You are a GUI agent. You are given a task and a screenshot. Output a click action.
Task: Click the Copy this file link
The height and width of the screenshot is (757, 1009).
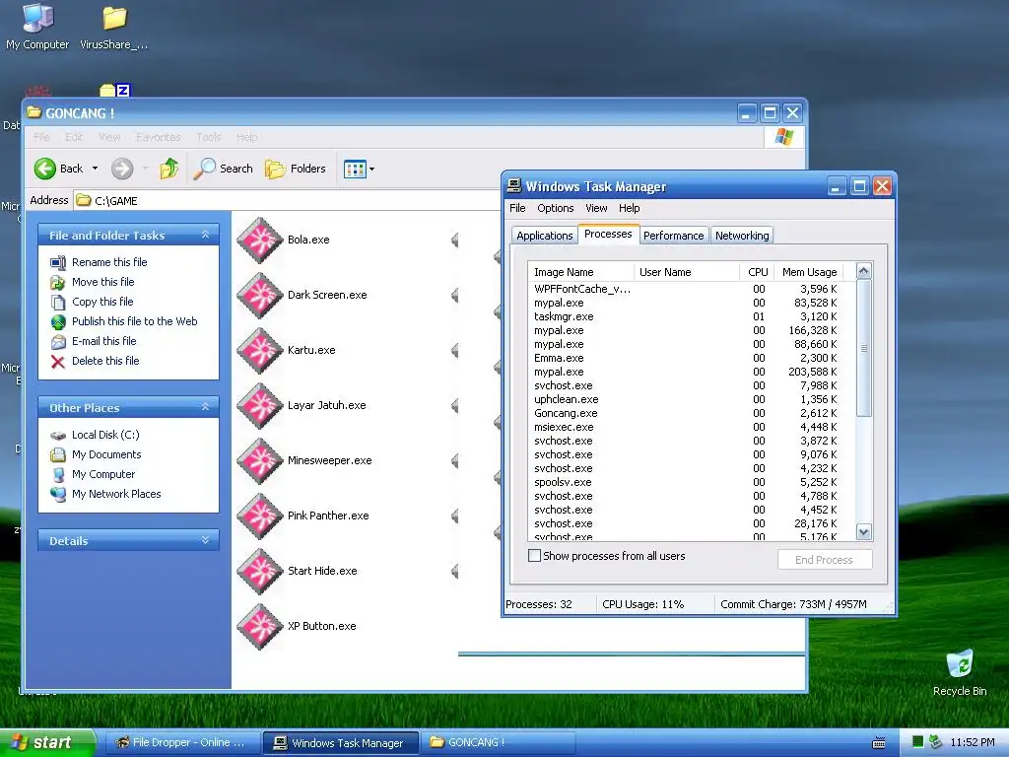click(102, 302)
